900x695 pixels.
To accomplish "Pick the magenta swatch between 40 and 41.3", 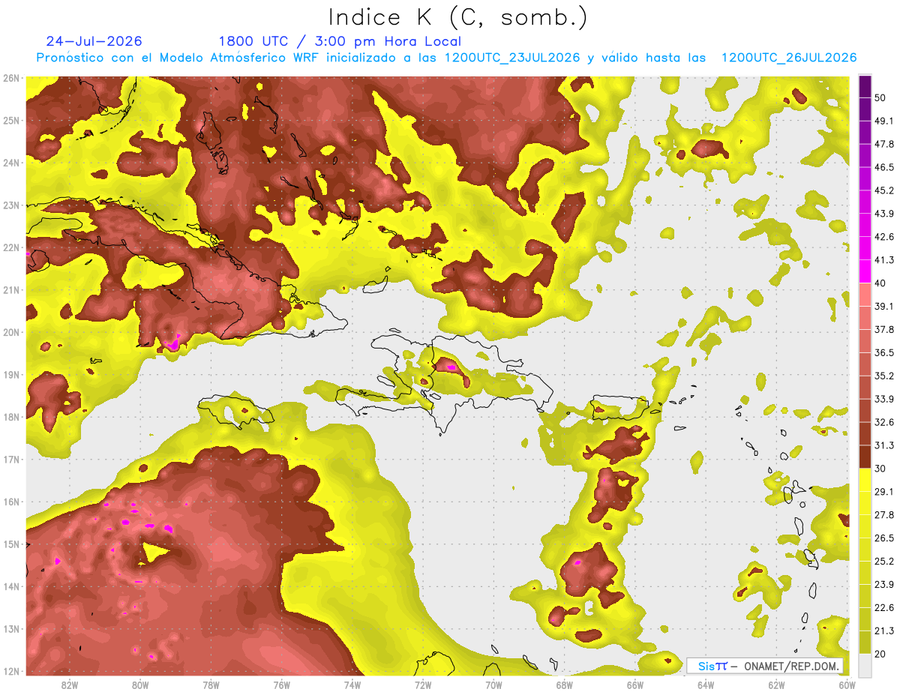I will pos(865,271).
